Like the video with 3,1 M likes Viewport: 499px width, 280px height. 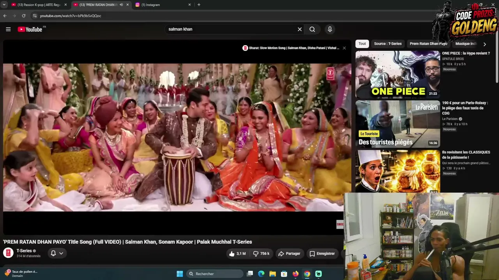[x=237, y=254]
